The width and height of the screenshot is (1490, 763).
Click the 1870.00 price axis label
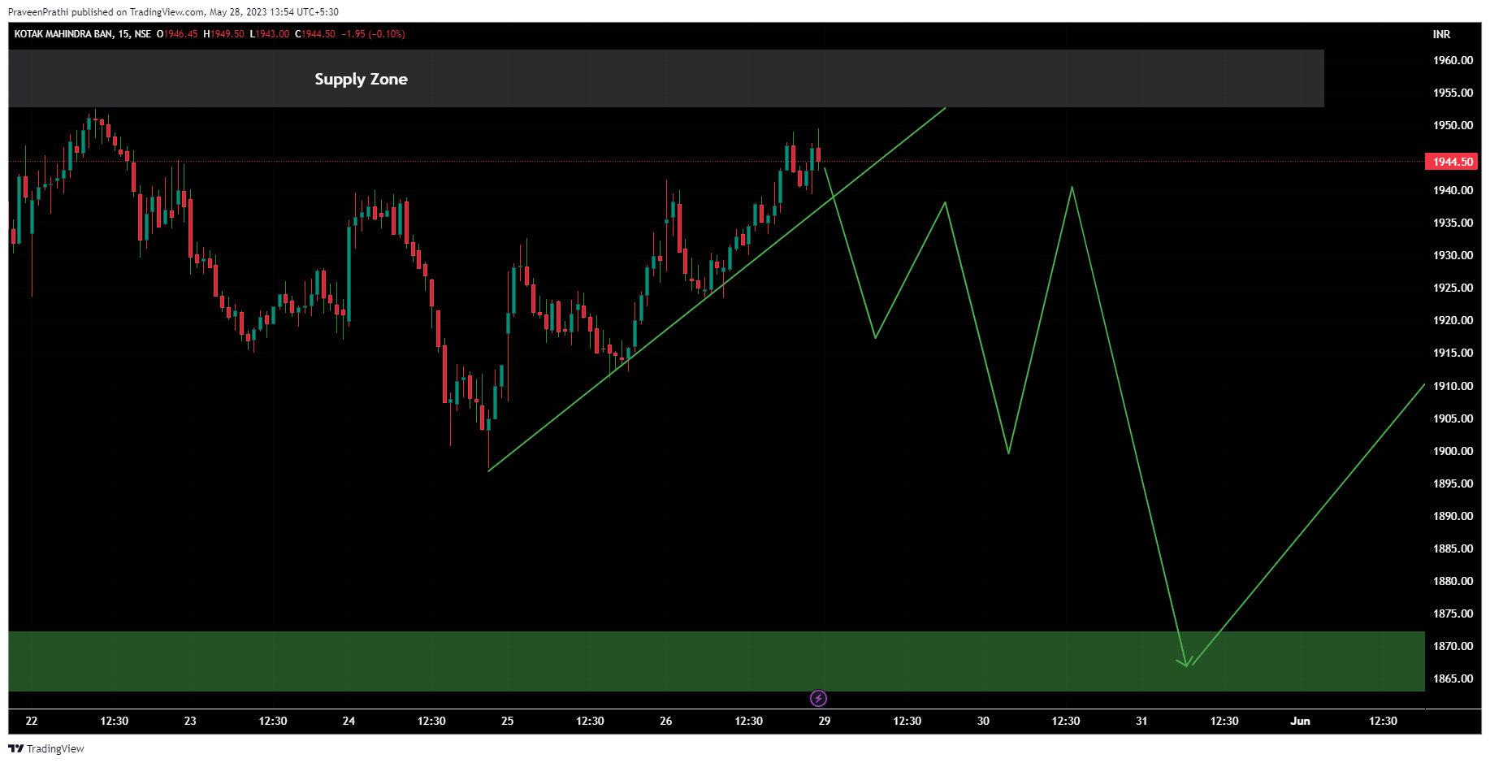[x=1453, y=646]
